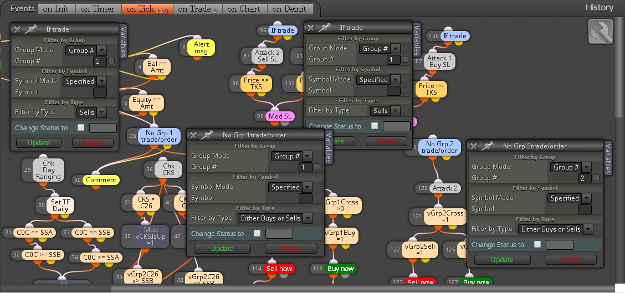Click the horizontal scrollbar at bottom
This screenshot has height=293, width=625.
[x=363, y=288]
